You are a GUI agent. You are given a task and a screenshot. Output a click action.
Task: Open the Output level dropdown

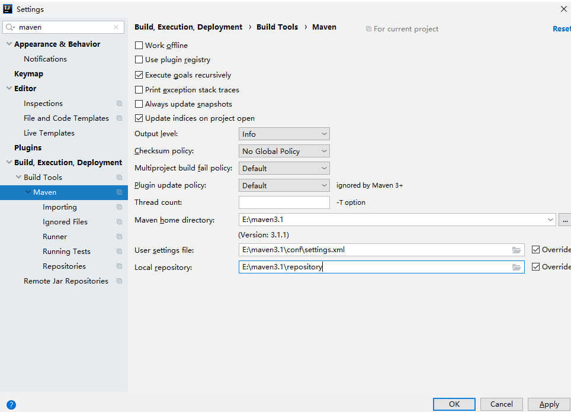pyautogui.click(x=284, y=134)
